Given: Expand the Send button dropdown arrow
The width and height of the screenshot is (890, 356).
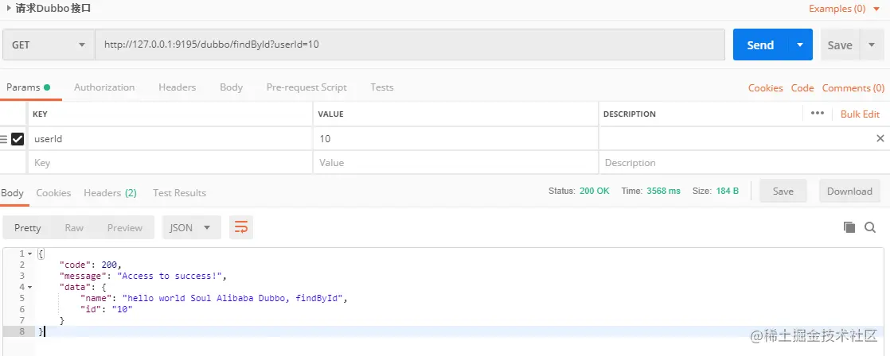Looking at the screenshot, I should (799, 45).
